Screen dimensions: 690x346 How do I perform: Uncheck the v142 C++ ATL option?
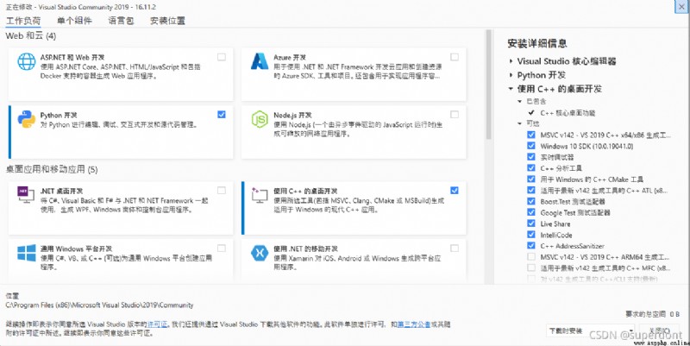531,190
